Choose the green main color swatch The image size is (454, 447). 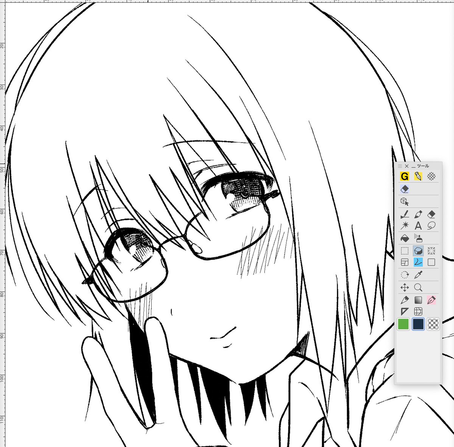coord(403,324)
